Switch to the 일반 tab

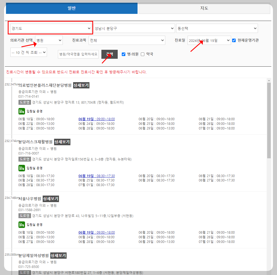(x=72, y=8)
